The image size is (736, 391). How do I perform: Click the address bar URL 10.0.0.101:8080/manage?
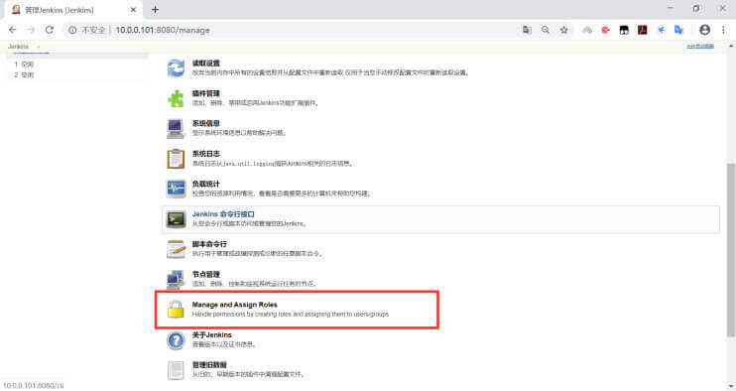pyautogui.click(x=163, y=30)
